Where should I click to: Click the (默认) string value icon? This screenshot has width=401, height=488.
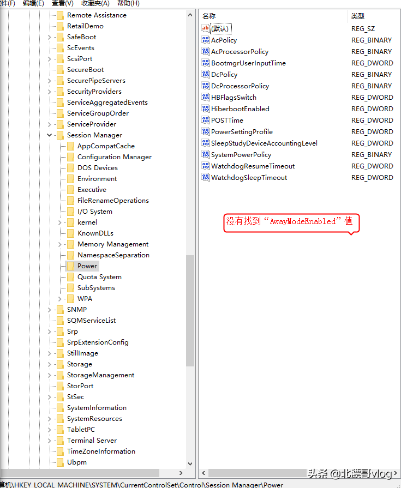pos(206,28)
